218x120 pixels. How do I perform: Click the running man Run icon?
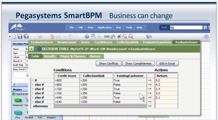click(x=119, y=36)
